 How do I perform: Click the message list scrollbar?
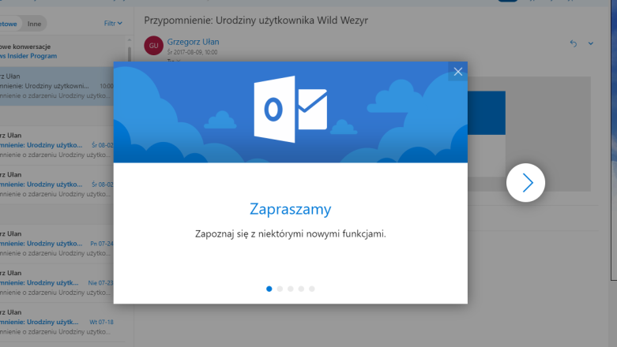pos(129,55)
